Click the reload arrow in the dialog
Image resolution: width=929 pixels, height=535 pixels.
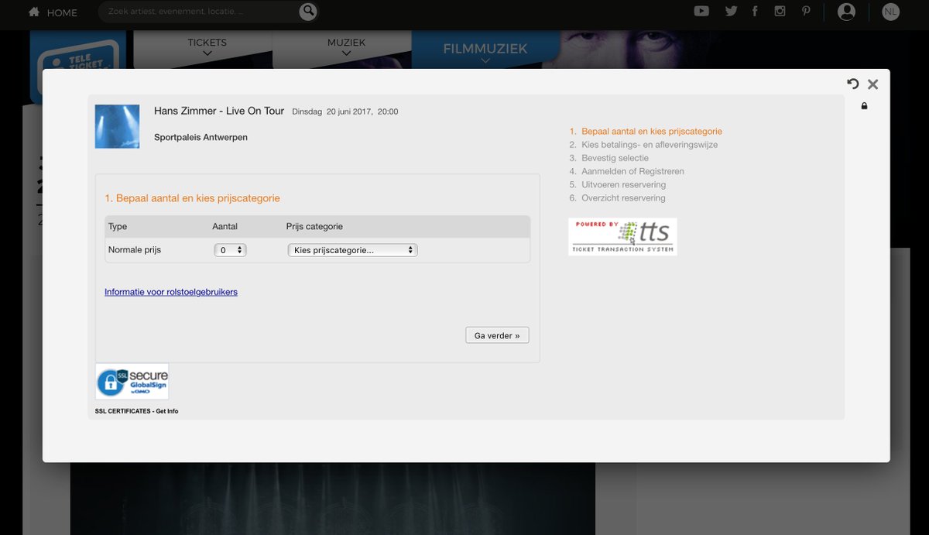pos(852,84)
